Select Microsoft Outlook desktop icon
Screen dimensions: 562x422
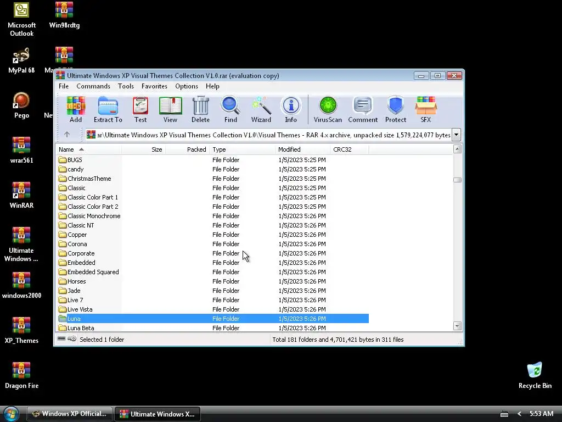point(21,19)
